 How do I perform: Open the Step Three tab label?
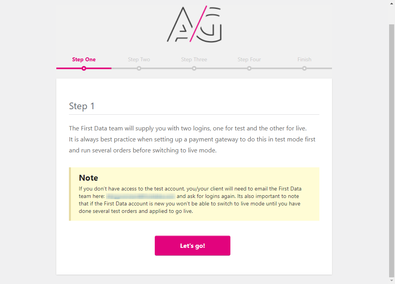(x=194, y=60)
